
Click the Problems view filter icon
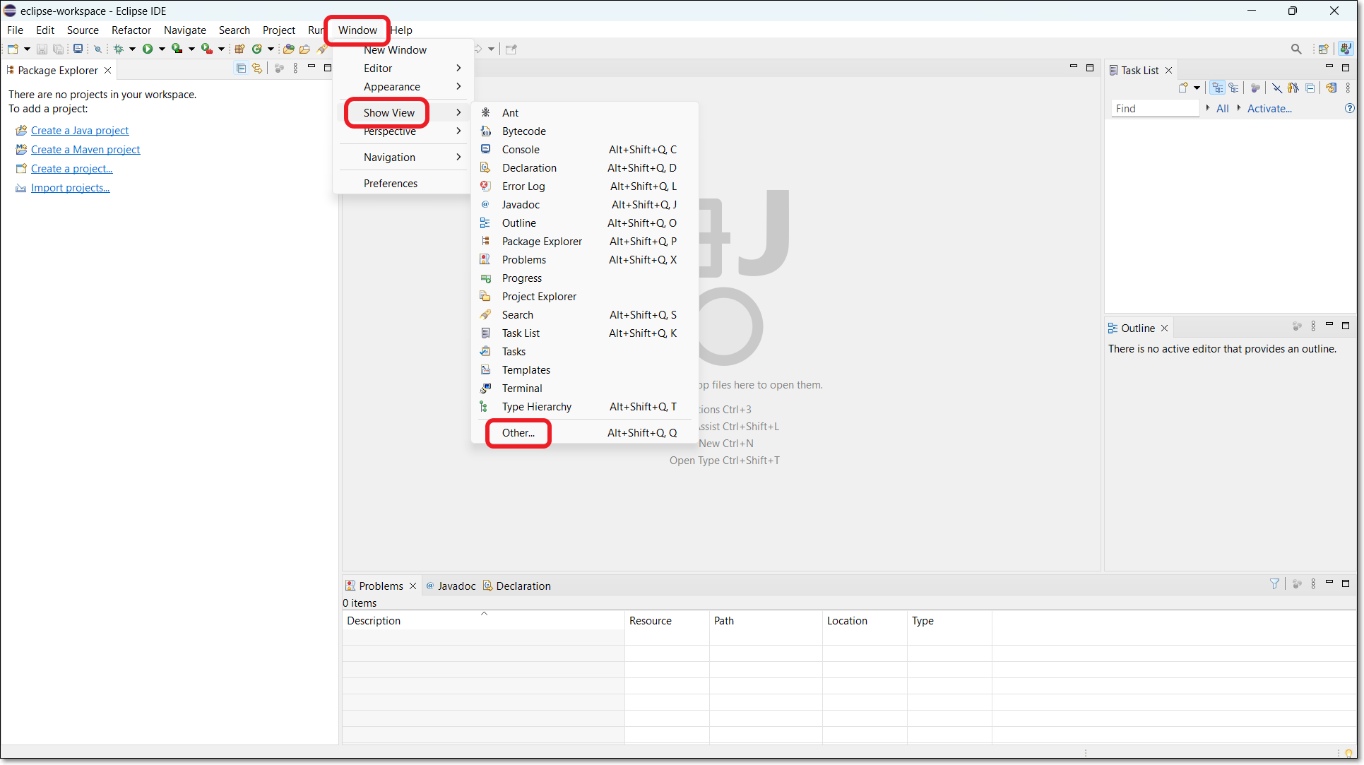point(1274,583)
